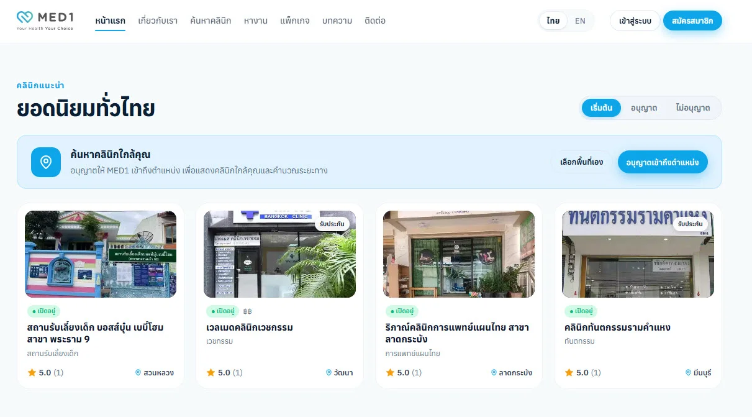The height and width of the screenshot is (417, 752).
Task: Click อนุญาตเข้าถึงตำแหน่ง button
Action: point(663,162)
